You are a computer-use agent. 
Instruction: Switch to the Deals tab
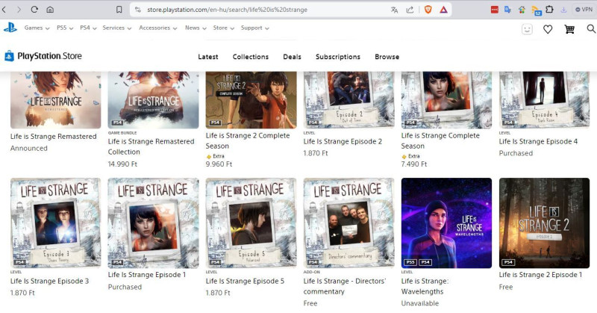292,57
